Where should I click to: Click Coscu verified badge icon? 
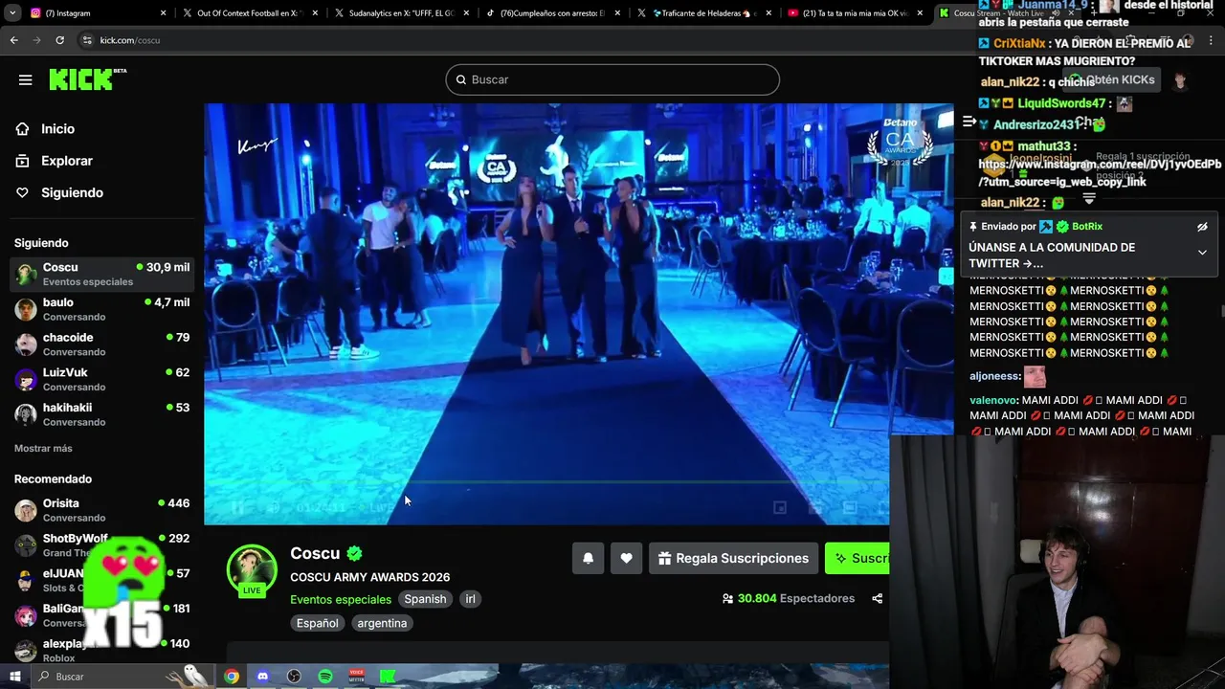(x=354, y=553)
